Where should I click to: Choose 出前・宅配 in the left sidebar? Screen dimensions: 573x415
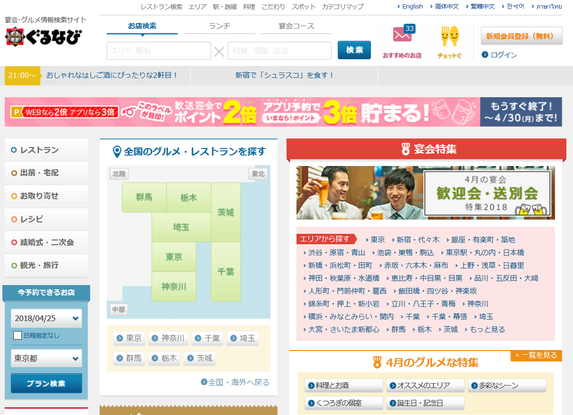(x=39, y=173)
